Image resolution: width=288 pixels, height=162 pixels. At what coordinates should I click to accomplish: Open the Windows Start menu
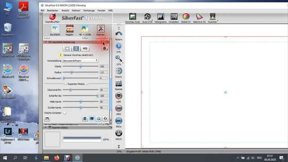[5, 158]
